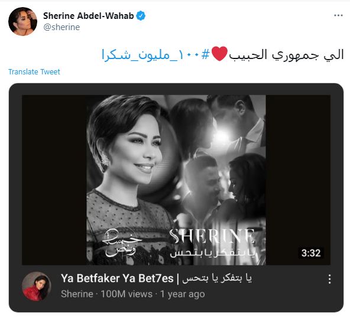Click the 100M views label
The height and width of the screenshot is (317, 350).
[127, 294]
